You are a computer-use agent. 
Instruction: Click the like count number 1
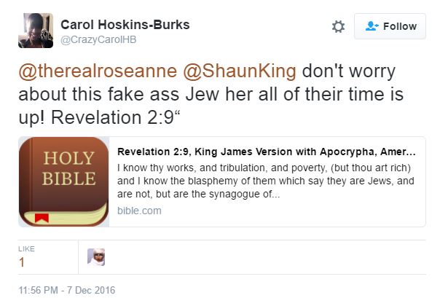click(x=22, y=262)
